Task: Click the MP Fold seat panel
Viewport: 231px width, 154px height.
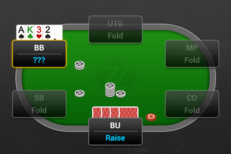Action: (x=192, y=54)
